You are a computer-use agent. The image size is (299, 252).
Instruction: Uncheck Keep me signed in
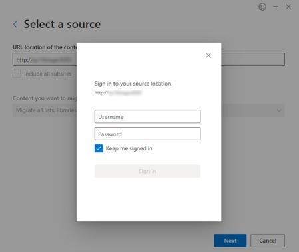[99, 148]
